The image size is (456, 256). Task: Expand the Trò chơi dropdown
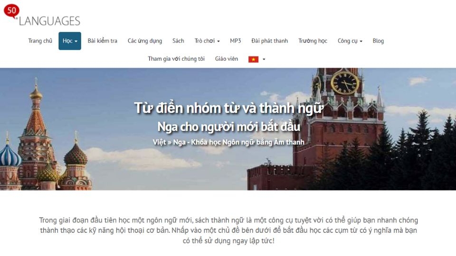207,41
